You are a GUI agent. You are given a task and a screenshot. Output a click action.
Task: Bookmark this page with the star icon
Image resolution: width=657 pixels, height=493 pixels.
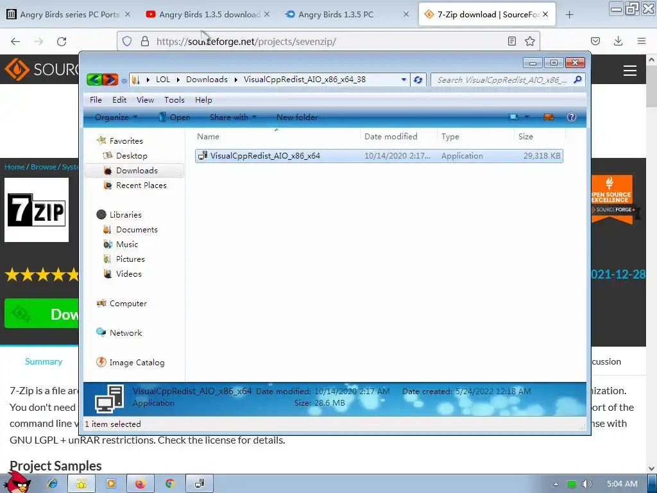529,41
